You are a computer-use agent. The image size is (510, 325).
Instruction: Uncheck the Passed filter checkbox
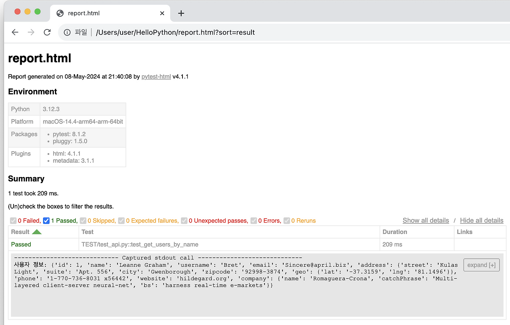click(46, 221)
